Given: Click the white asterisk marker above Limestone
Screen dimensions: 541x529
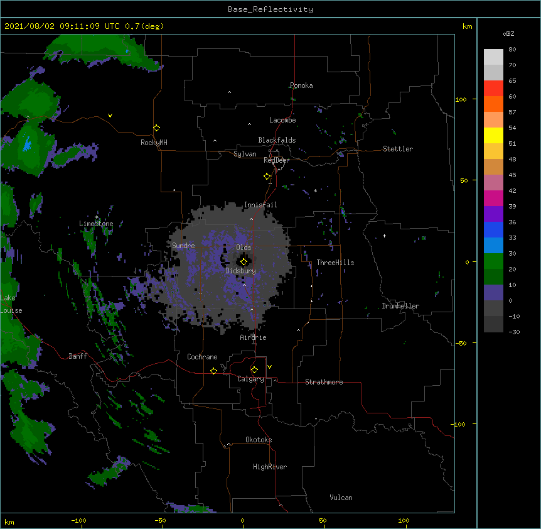Looking at the screenshot, I should pos(97,217).
